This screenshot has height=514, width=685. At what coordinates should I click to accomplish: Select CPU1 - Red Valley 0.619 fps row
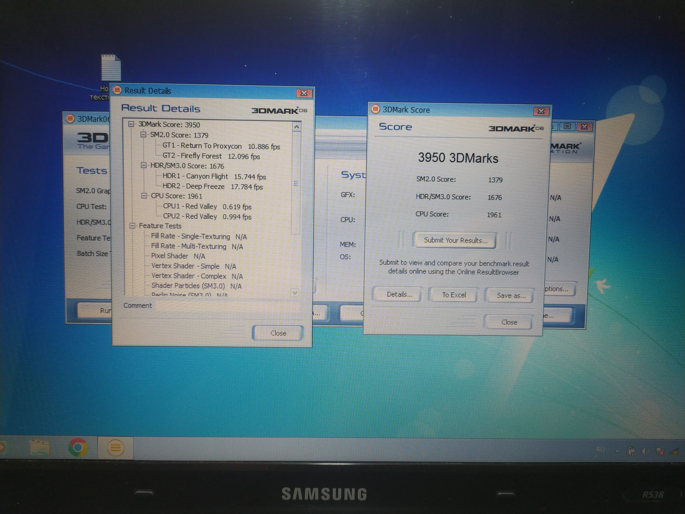coord(207,206)
